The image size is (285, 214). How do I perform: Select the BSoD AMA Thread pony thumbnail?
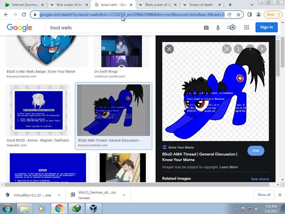(114, 110)
